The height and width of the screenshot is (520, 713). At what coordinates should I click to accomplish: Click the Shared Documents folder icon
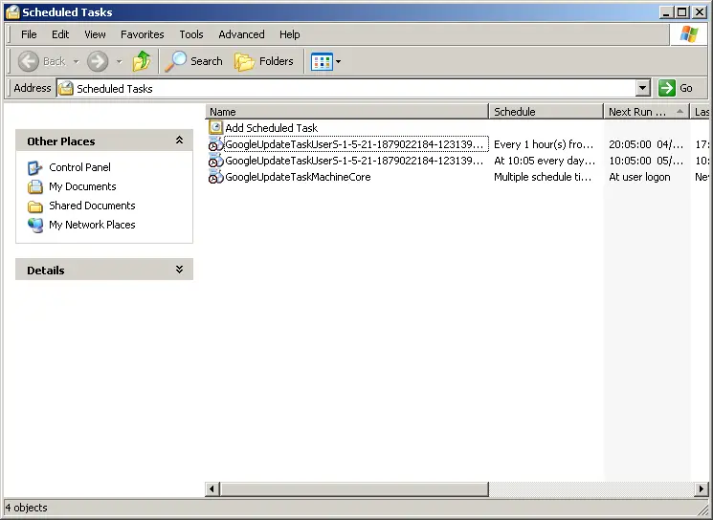click(35, 206)
